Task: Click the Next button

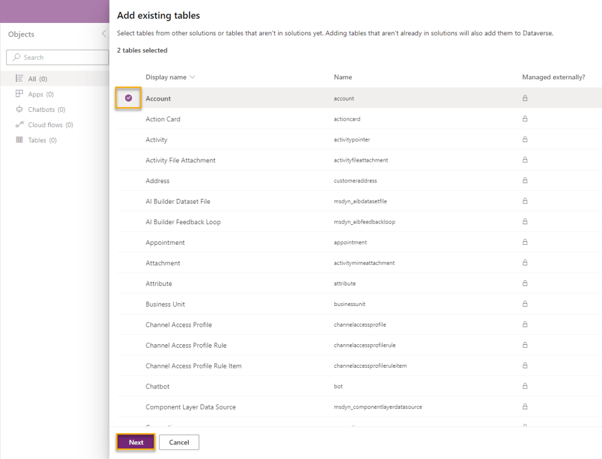Action: coord(135,442)
